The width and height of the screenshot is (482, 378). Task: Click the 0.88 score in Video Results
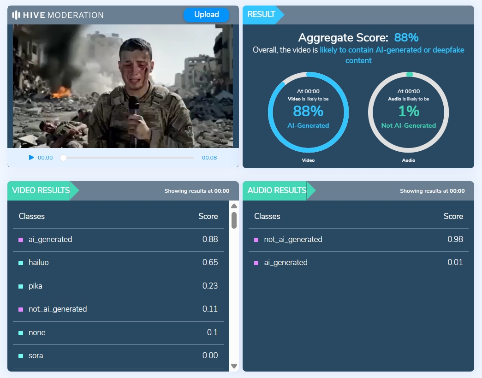click(x=210, y=239)
